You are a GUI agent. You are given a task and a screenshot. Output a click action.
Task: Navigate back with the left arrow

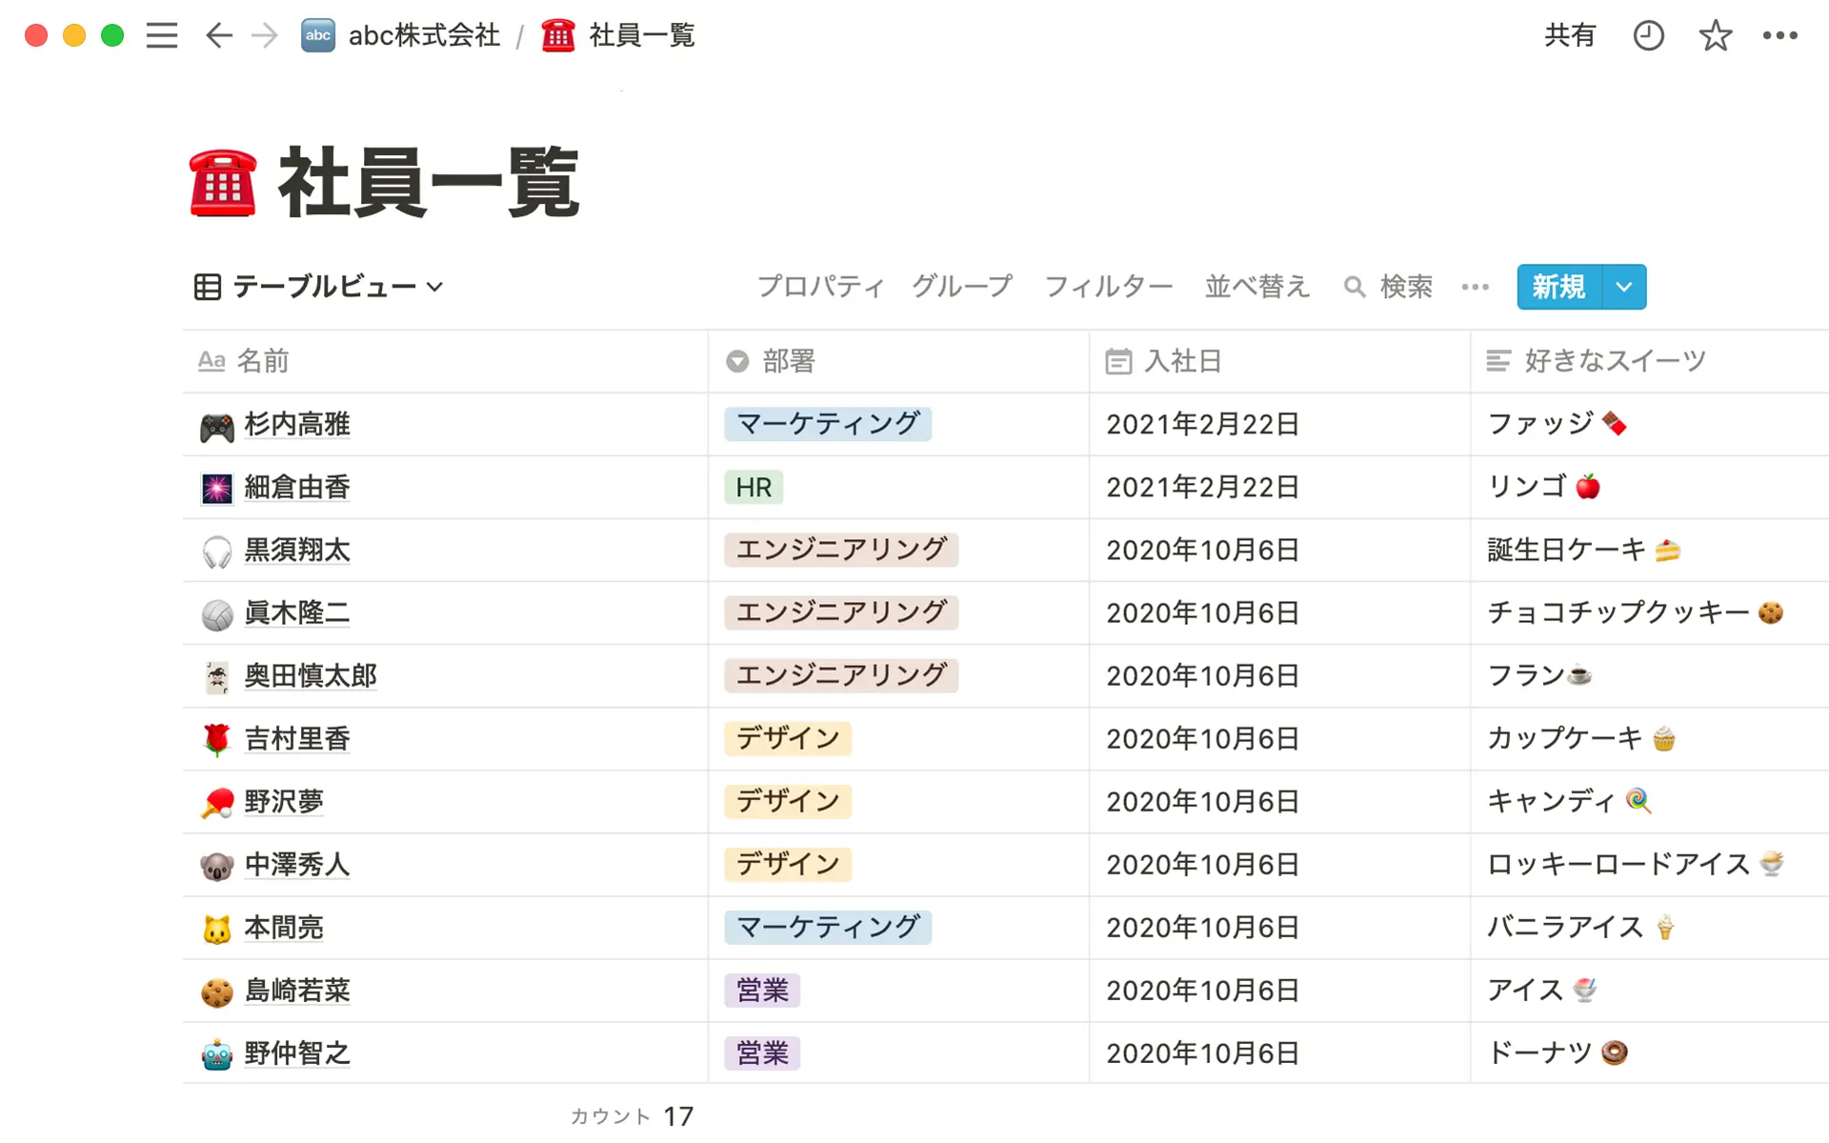pos(218,35)
